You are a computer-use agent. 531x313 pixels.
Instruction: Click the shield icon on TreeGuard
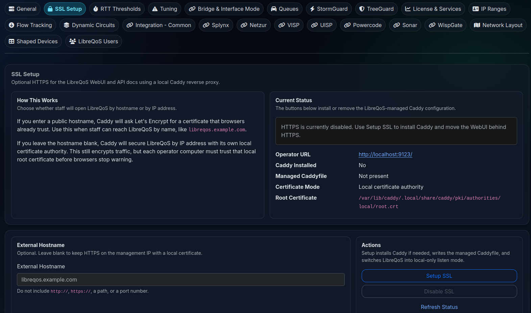[x=362, y=9]
